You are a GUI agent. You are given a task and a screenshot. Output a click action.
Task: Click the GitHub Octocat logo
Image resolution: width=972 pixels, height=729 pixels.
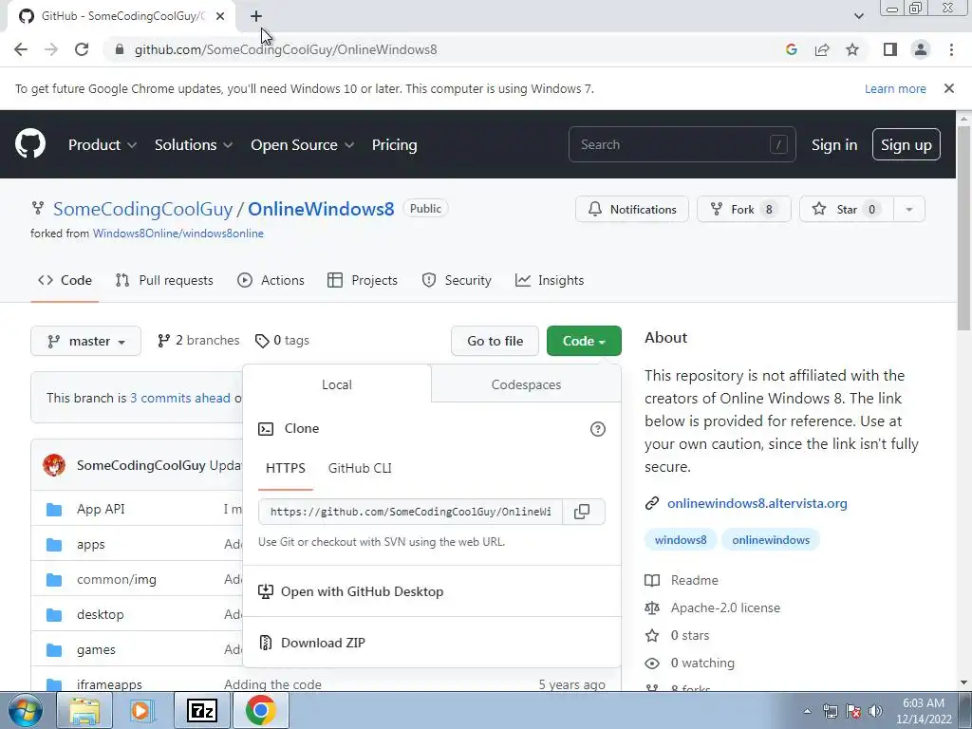pyautogui.click(x=30, y=144)
